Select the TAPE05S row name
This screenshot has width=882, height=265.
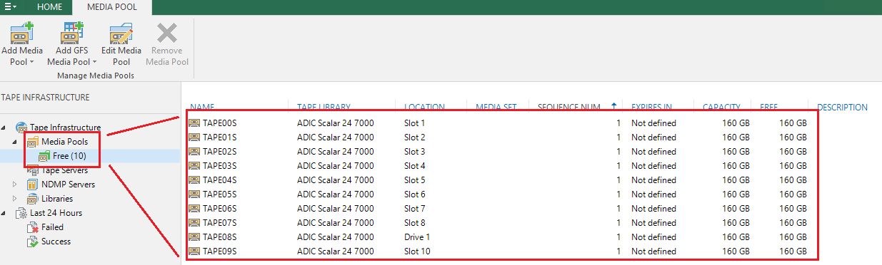click(219, 194)
